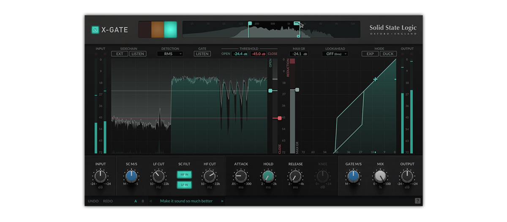Viewport: 507px width, 222px height.
Task: Click the RELEASE knob
Action: [295, 176]
